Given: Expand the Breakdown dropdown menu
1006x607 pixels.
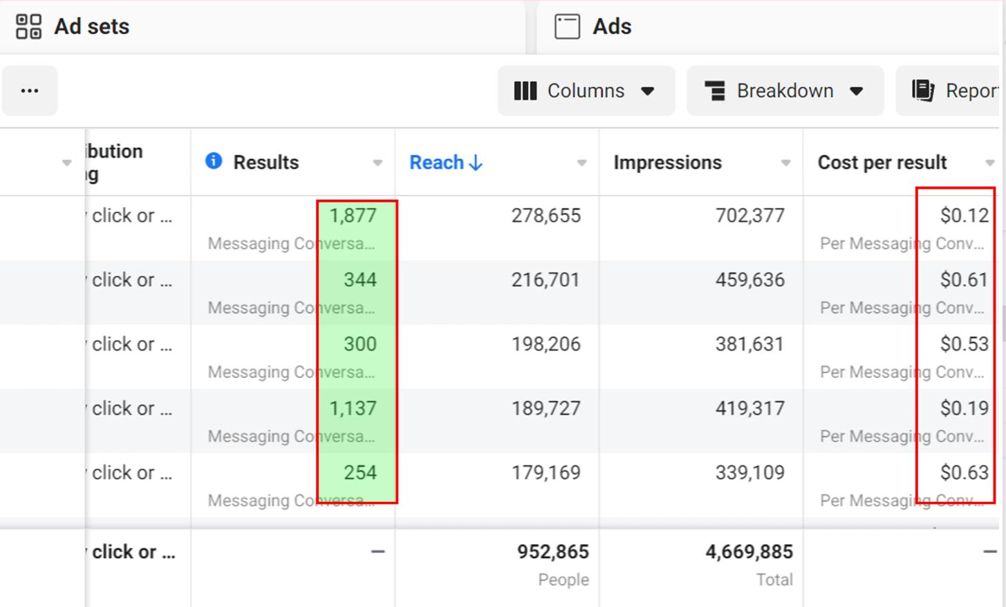Looking at the screenshot, I should point(785,91).
